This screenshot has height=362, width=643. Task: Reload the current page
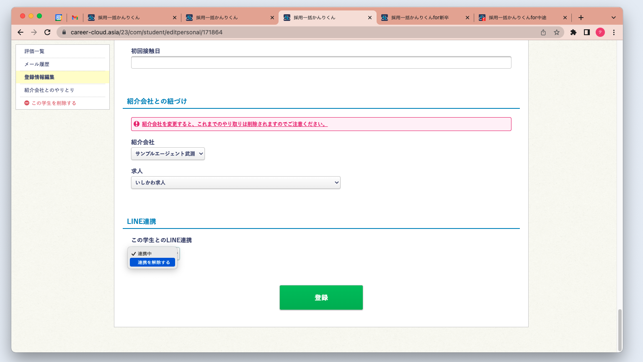pyautogui.click(x=47, y=32)
